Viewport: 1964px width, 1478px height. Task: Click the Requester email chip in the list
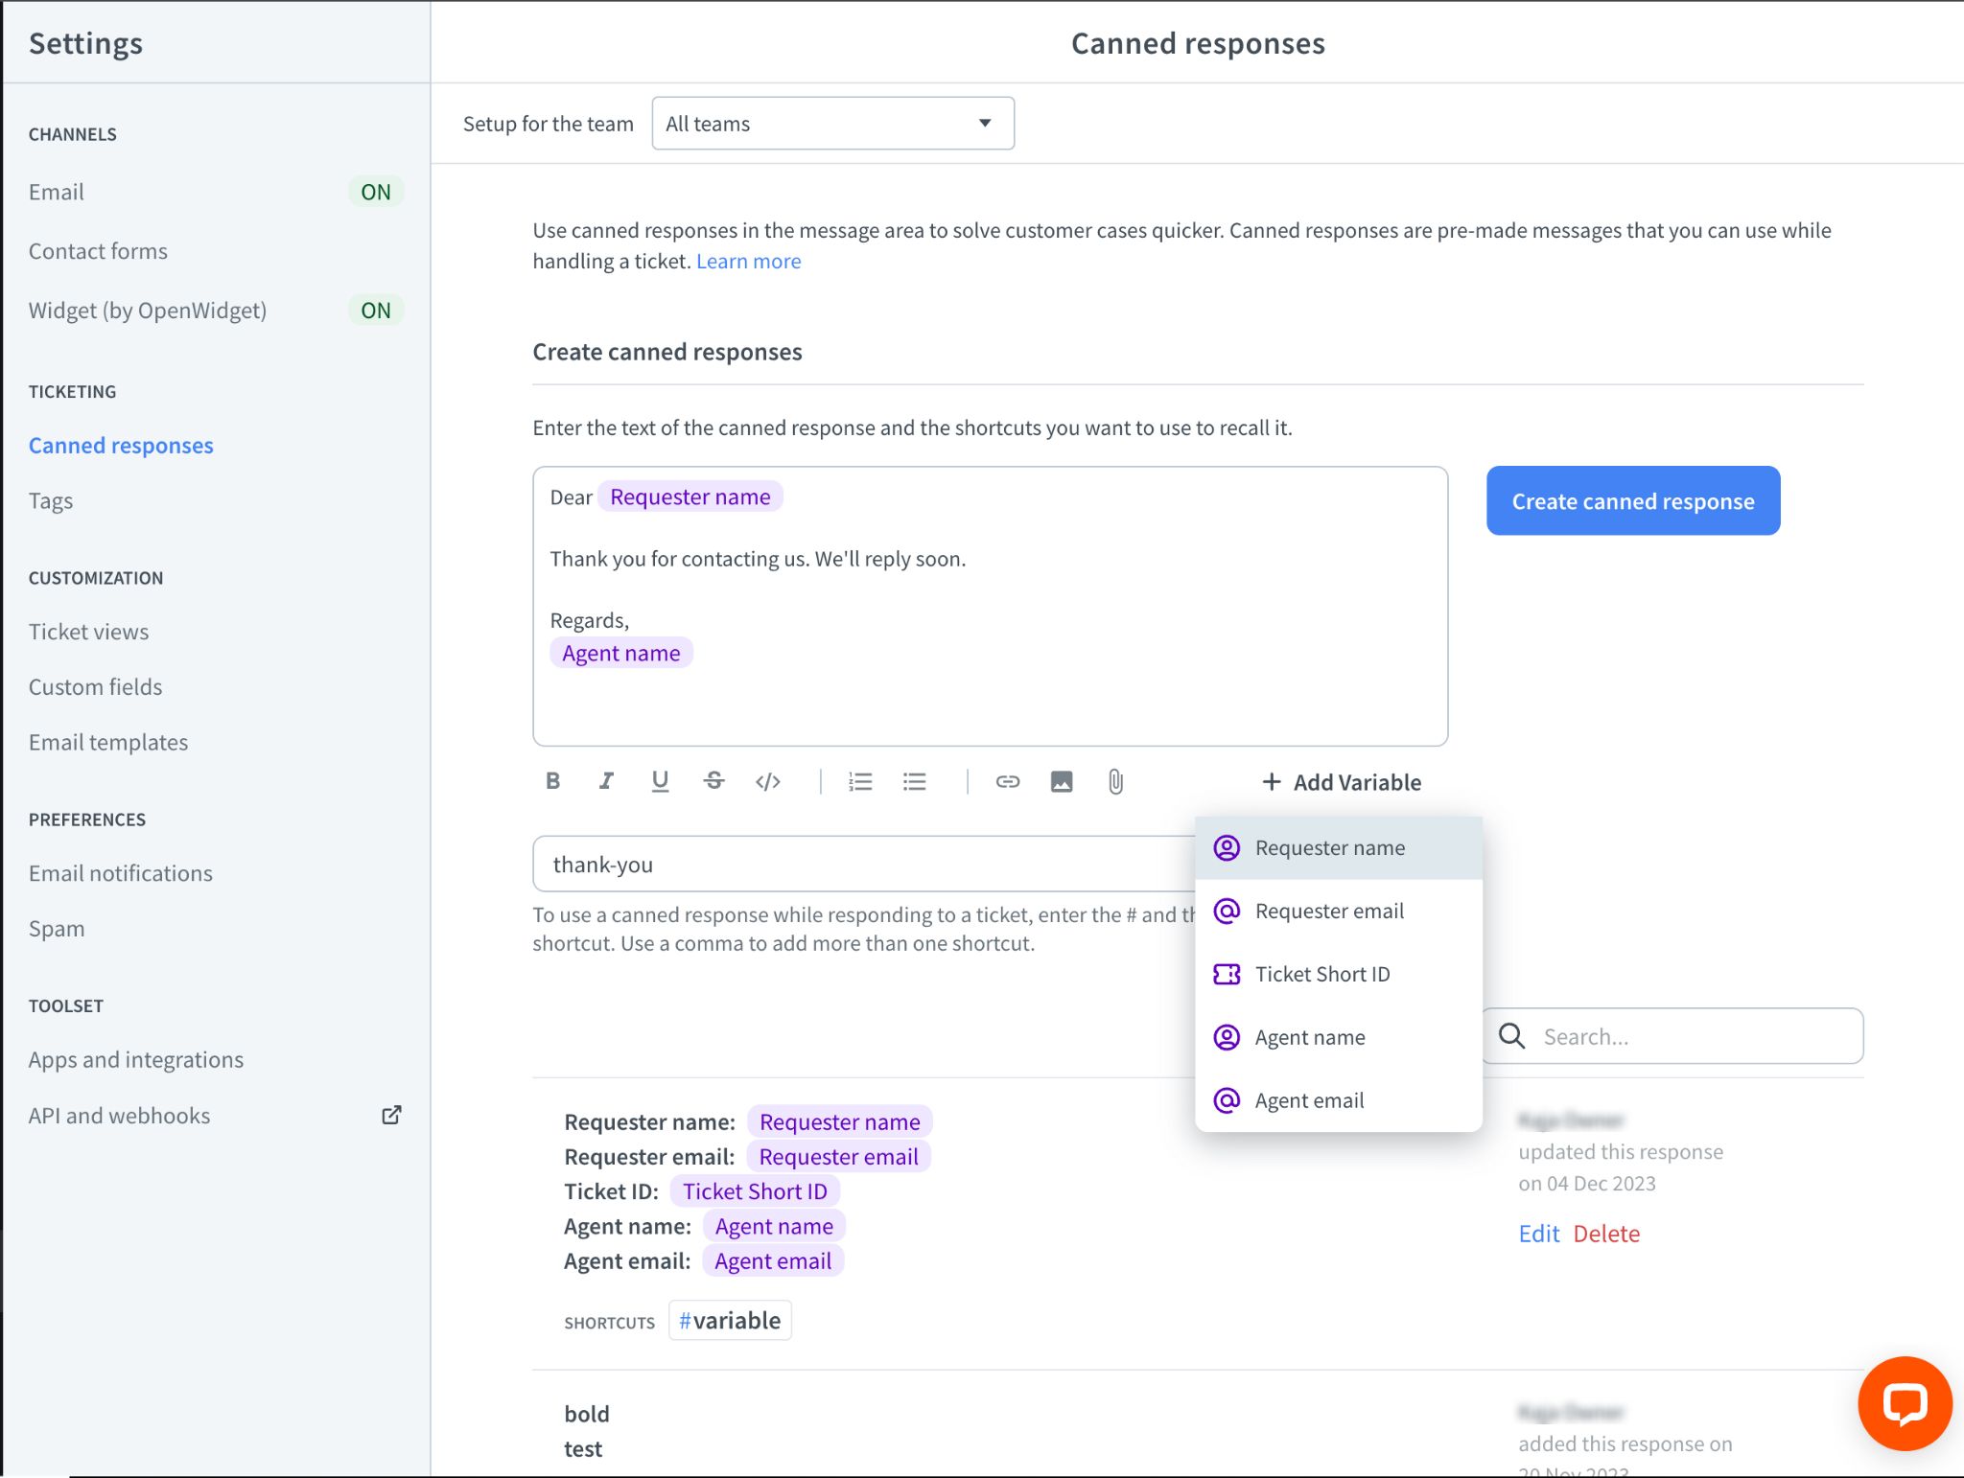(839, 1157)
